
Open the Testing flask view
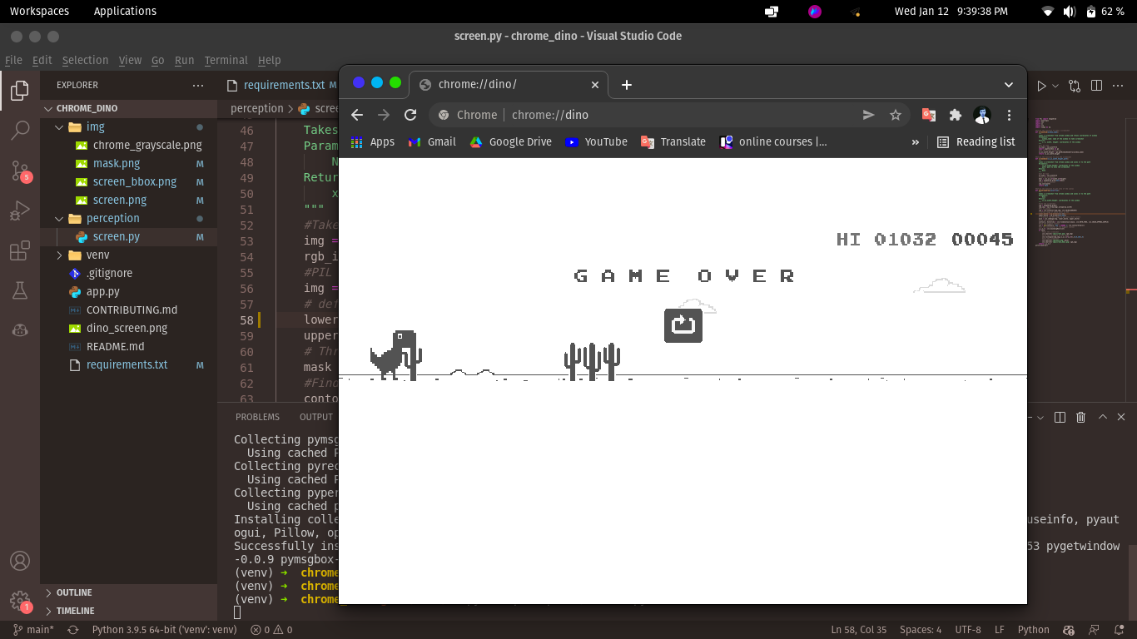pos(20,290)
